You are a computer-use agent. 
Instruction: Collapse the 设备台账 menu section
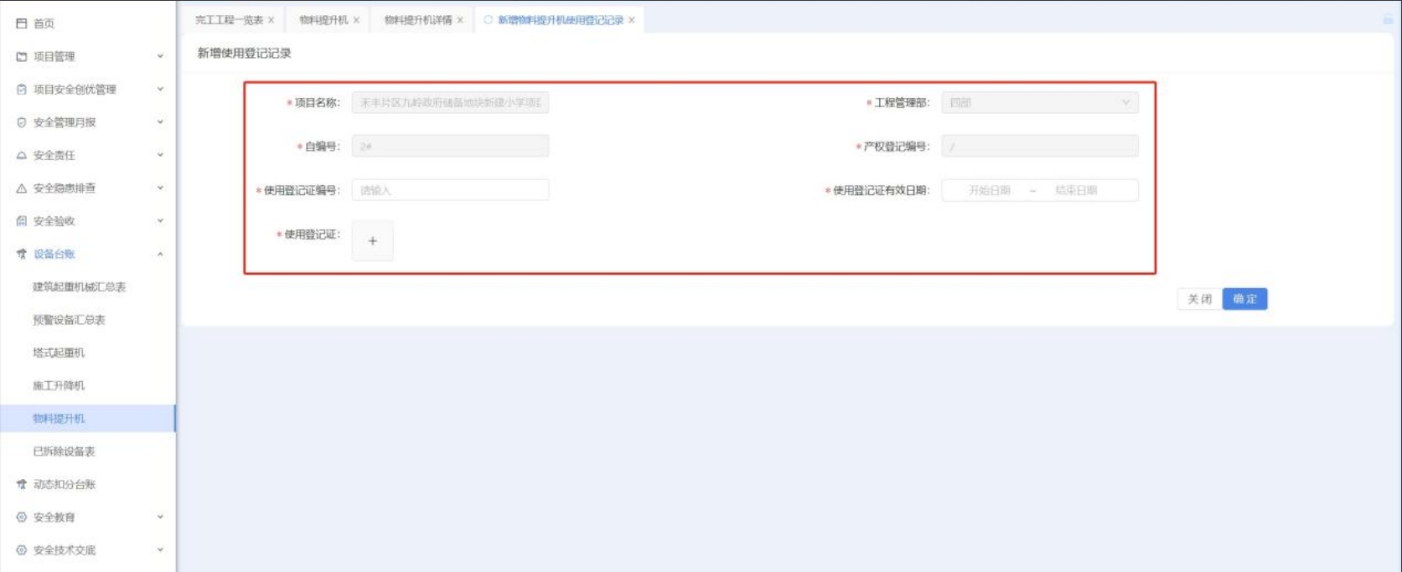pos(160,254)
